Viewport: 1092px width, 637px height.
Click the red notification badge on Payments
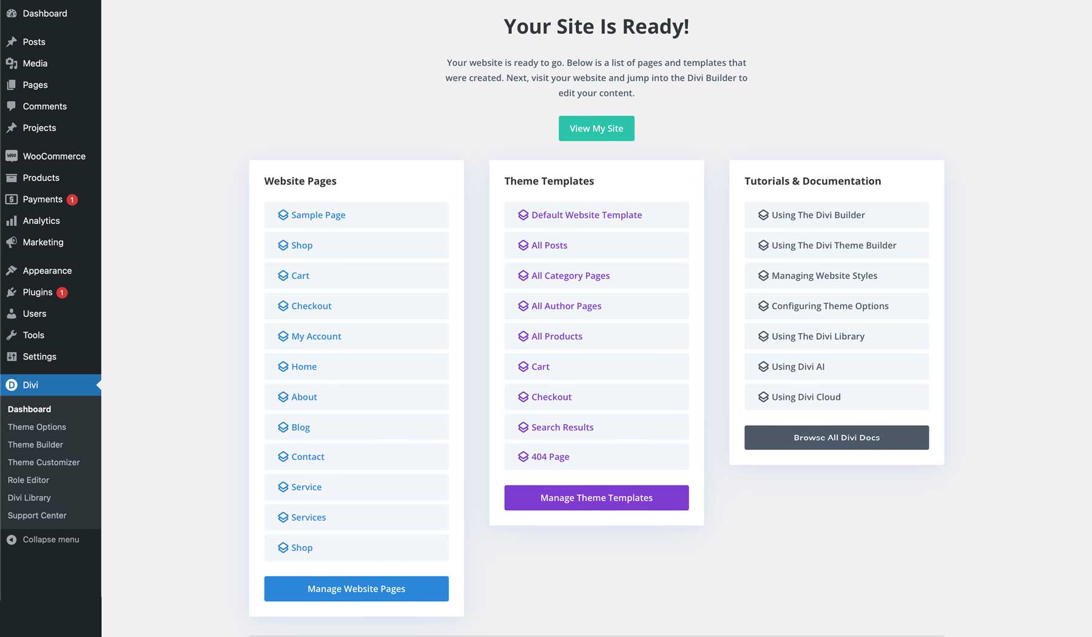pyautogui.click(x=71, y=199)
